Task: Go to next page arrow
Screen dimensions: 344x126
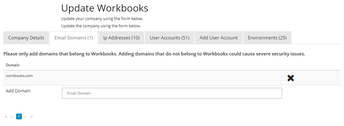Action: [x=25, y=117]
